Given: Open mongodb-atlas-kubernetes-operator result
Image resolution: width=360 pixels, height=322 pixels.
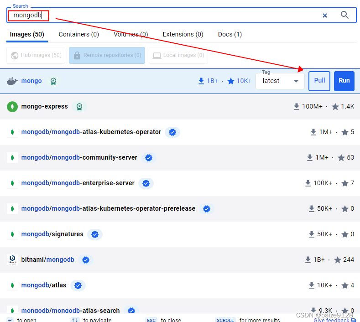Looking at the screenshot, I should tap(91, 132).
